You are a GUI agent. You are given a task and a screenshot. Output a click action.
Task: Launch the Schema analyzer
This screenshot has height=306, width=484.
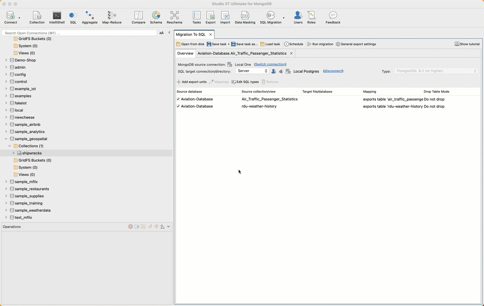[x=156, y=17]
